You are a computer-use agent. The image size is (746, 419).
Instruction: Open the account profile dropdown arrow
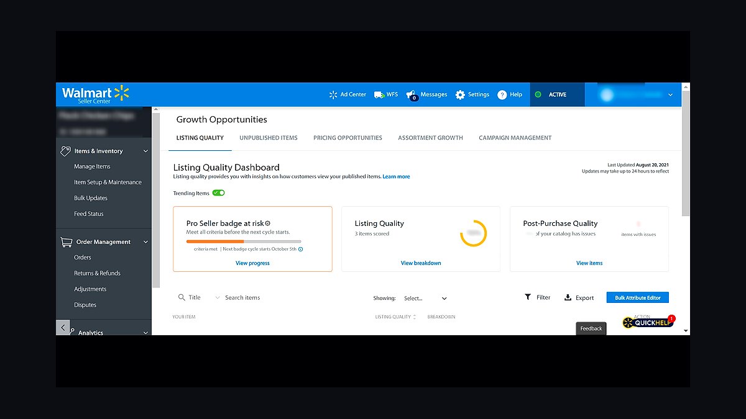point(670,95)
